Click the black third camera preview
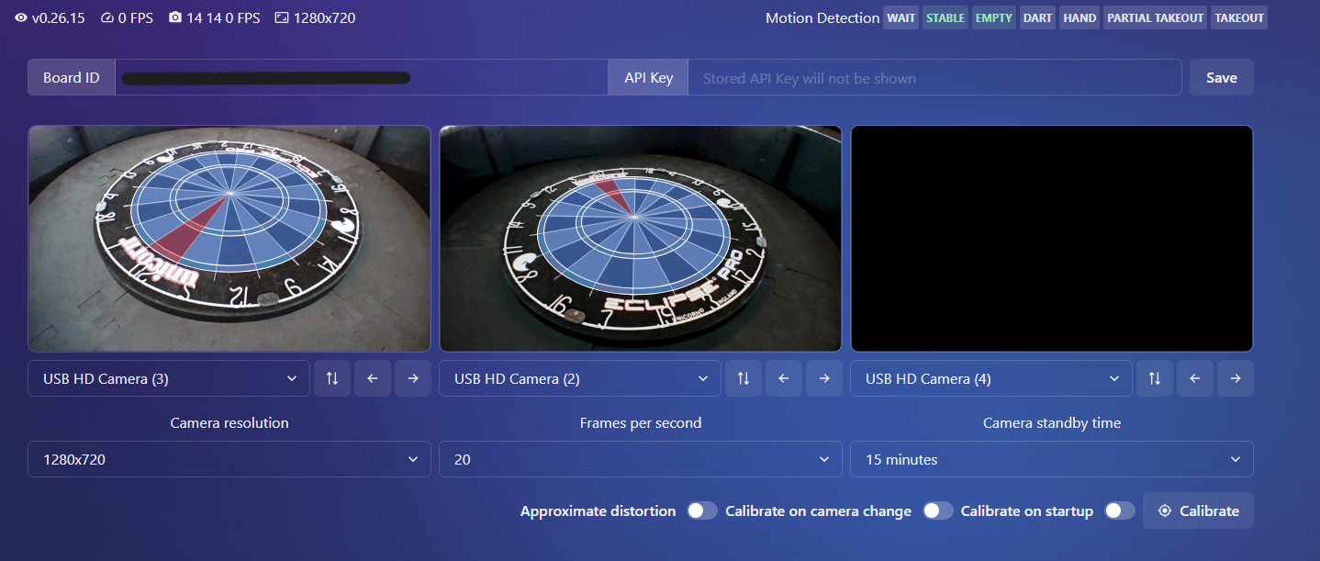The image size is (1320, 561). point(1052,239)
